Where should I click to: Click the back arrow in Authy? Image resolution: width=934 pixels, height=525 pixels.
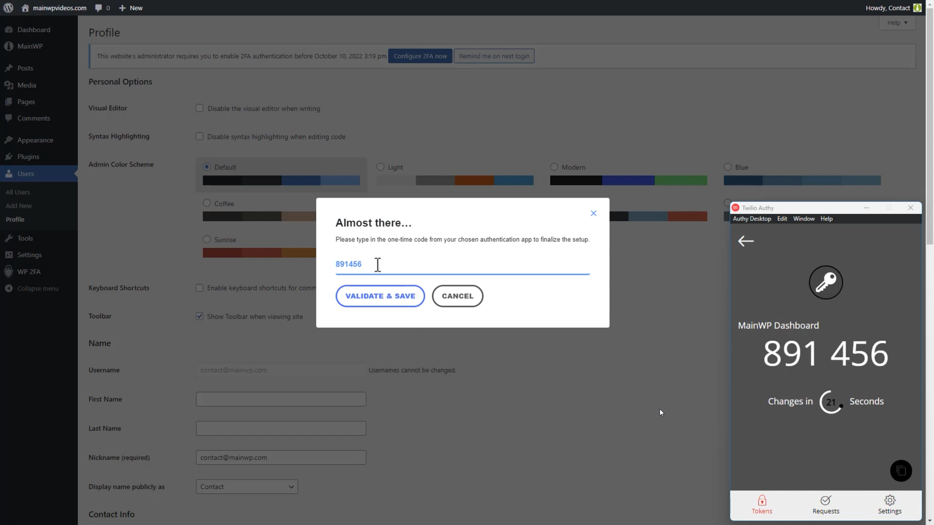pyautogui.click(x=746, y=241)
